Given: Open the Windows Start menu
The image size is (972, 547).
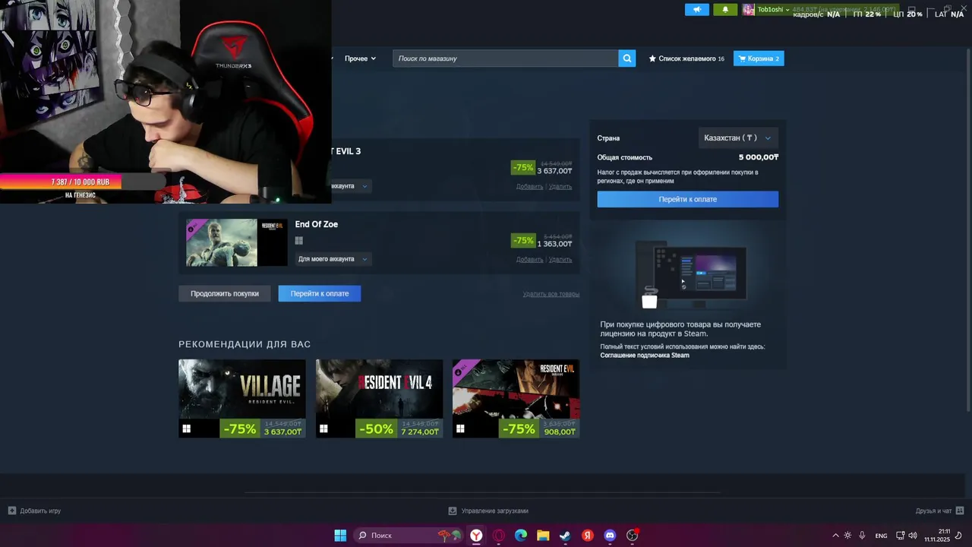Looking at the screenshot, I should pyautogui.click(x=340, y=536).
